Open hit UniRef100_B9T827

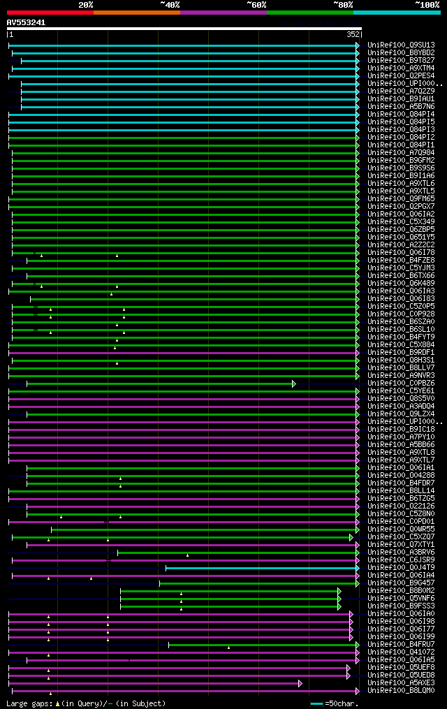(x=401, y=61)
